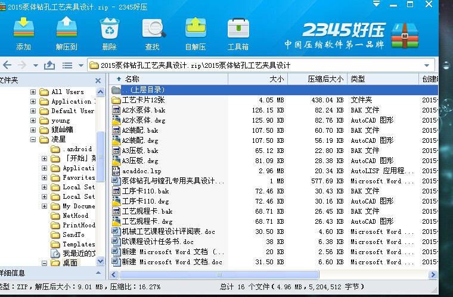Expand the Favorites tree node
Screen dimensions: 453x297
click(44, 177)
